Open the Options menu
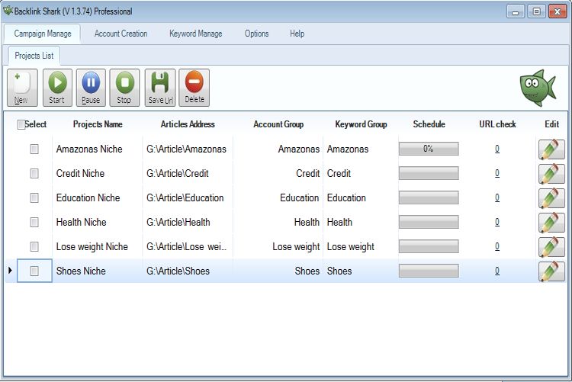This screenshot has width=572, height=382. point(256,34)
